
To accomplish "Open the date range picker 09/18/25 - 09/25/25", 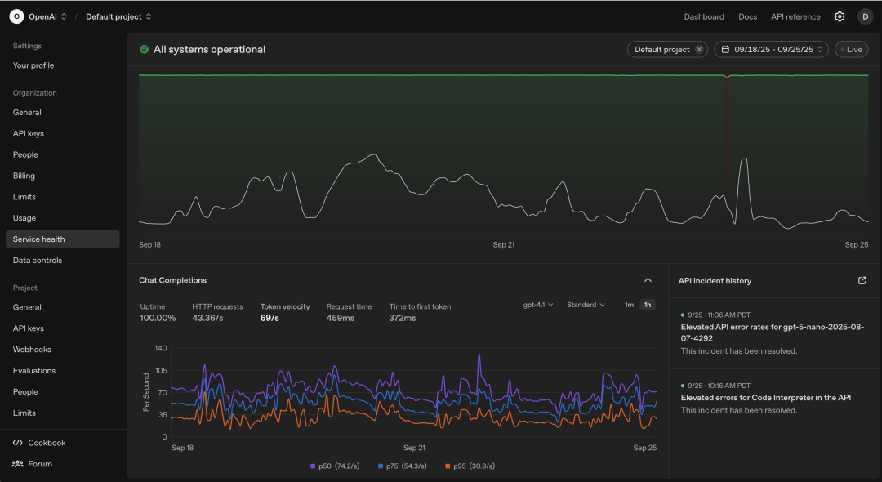I will tap(771, 50).
